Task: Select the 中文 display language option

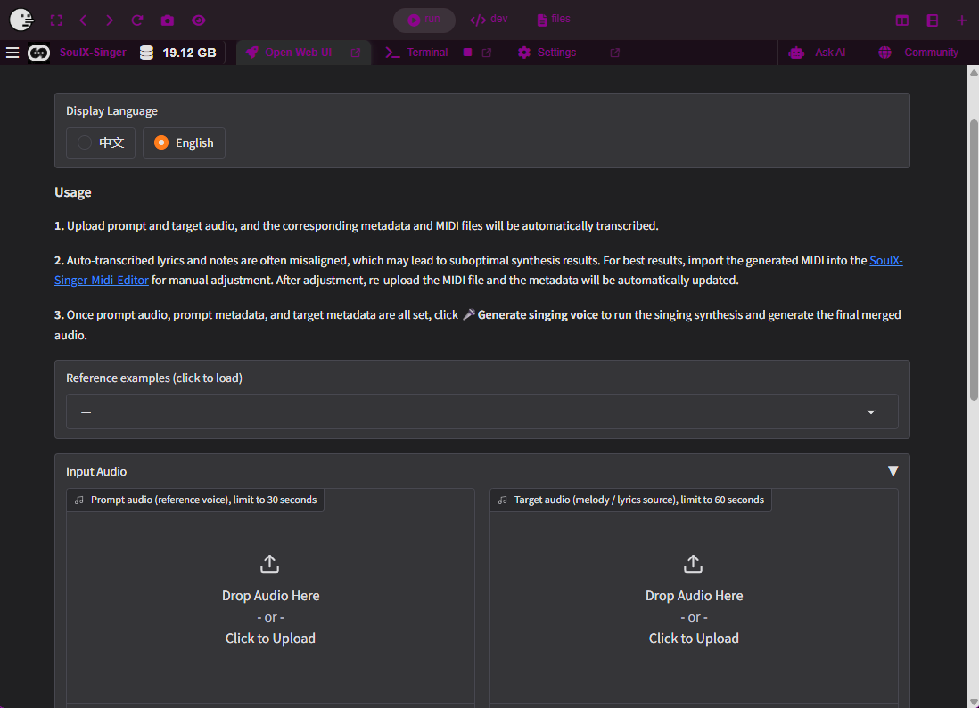Action: pyautogui.click(x=101, y=142)
